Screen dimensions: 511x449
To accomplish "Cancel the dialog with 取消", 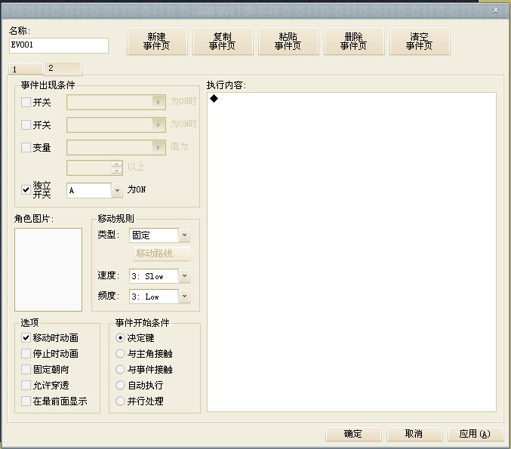I will pos(414,434).
